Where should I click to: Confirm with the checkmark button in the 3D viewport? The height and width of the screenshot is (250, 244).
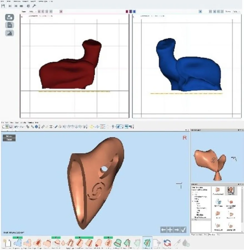point(183,230)
